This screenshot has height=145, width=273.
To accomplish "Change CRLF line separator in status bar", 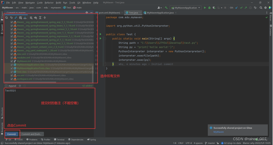I will click(181, 143).
